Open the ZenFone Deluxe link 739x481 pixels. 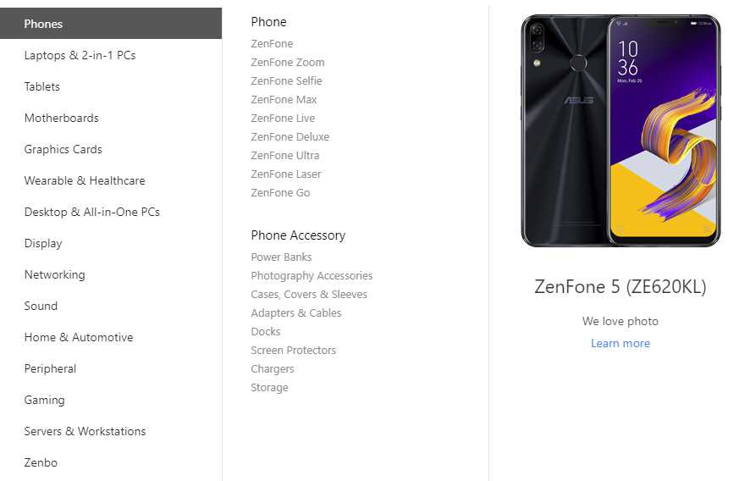tap(290, 136)
